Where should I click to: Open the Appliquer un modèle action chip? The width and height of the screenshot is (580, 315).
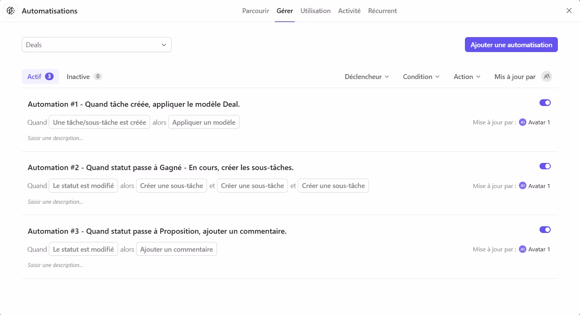pos(204,122)
